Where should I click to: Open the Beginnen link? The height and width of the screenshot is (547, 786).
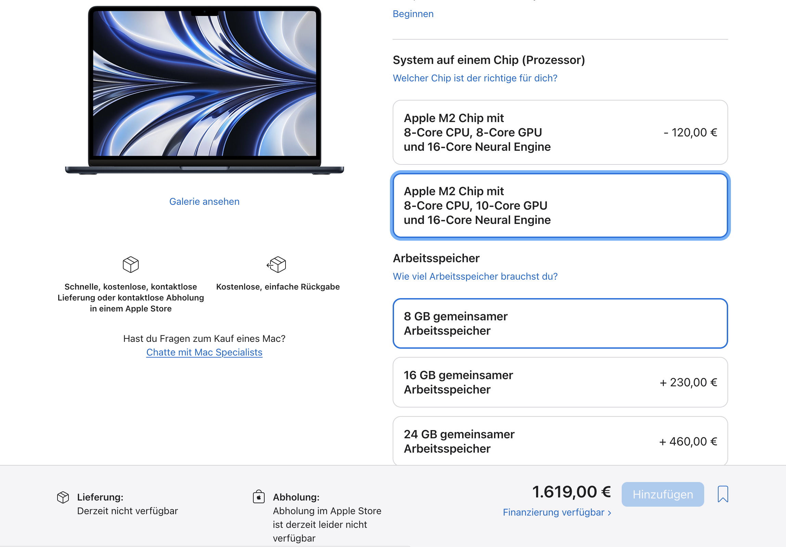tap(413, 14)
